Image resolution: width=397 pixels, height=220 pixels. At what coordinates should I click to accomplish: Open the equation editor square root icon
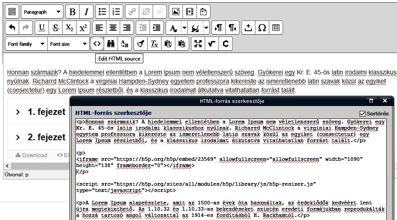[212, 44]
